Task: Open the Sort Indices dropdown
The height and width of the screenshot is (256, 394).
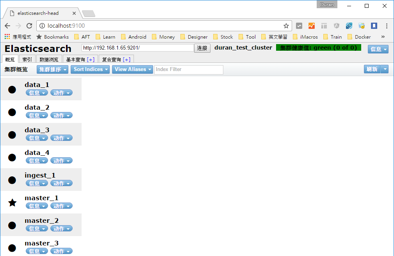Action: click(x=90, y=69)
